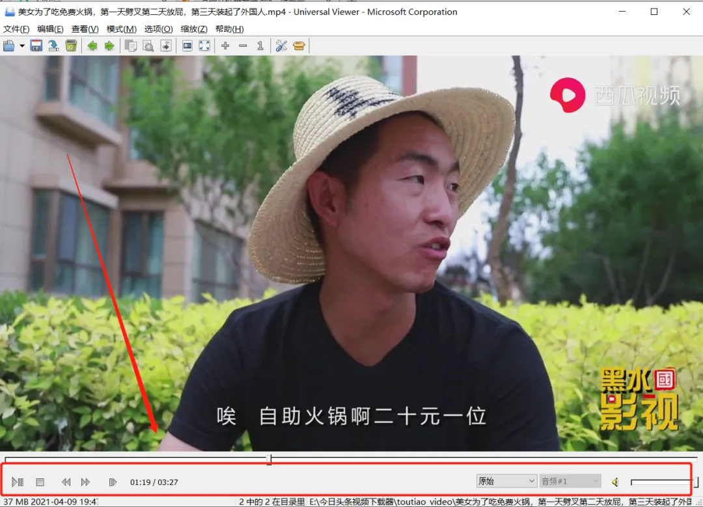Toggle media-fit image view icon
This screenshot has width=703, height=507.
point(187,46)
